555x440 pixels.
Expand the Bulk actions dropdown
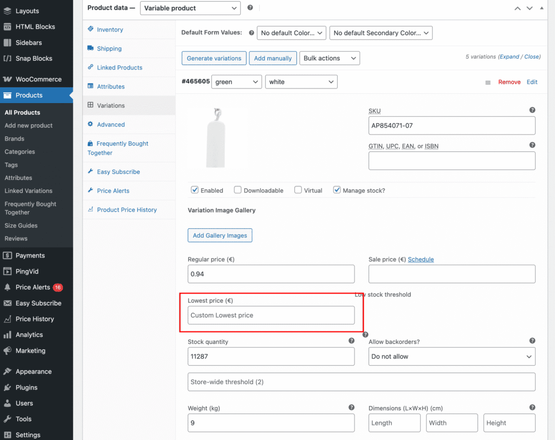(330, 58)
